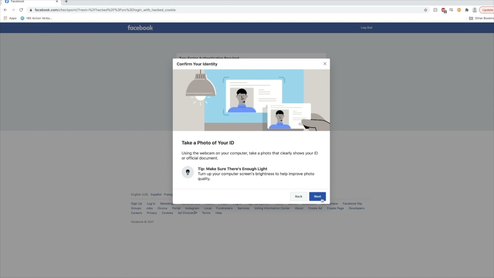
Task: Reload the page with the refresh icon
Action: (x=21, y=10)
